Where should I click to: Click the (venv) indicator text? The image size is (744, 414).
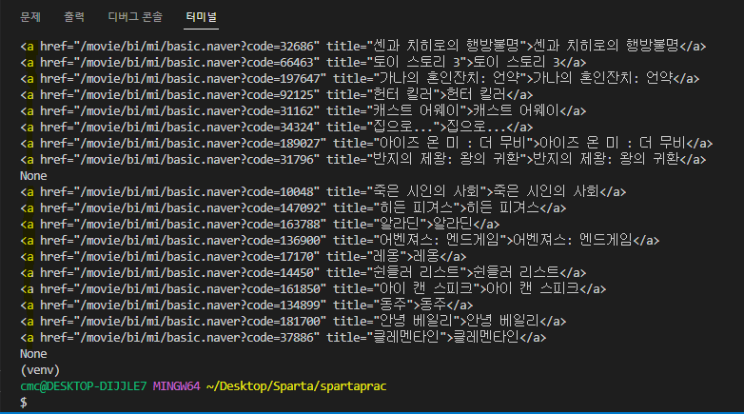pos(40,370)
